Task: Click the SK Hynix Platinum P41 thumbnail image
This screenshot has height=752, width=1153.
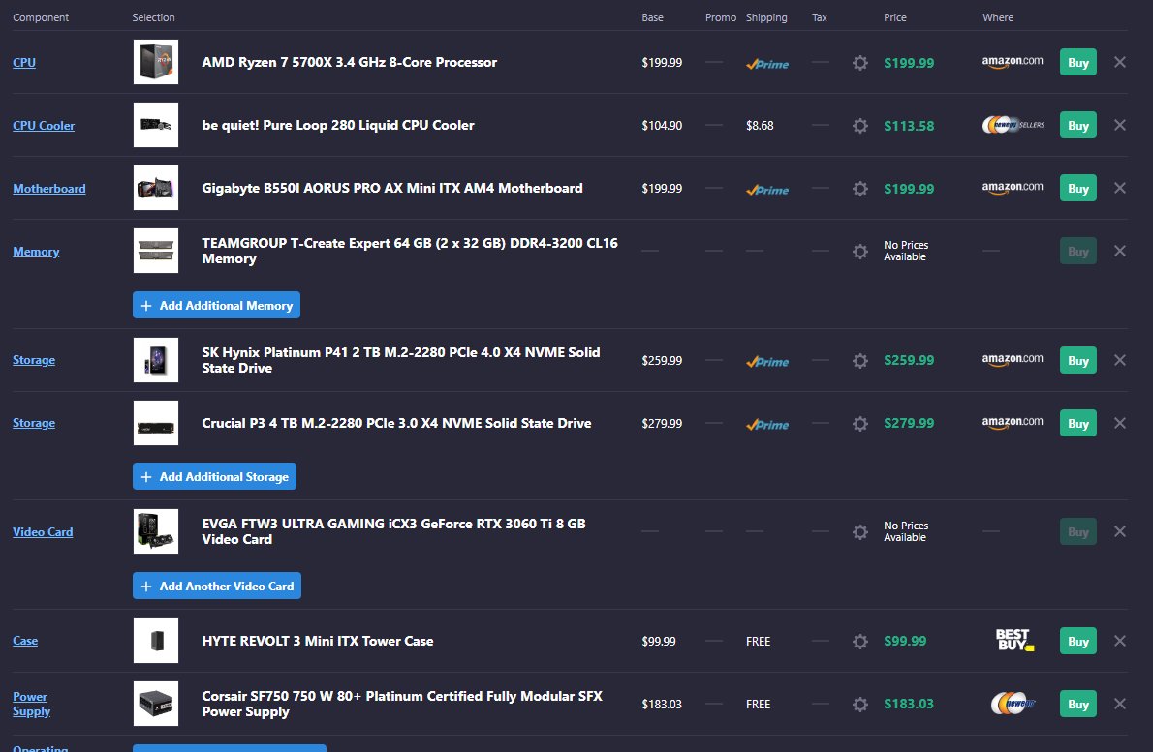Action: (156, 360)
